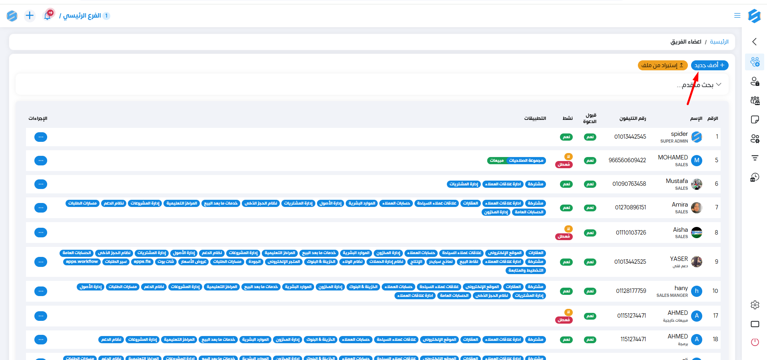Open the user lock permissions sidebar icon
The width and height of the screenshot is (767, 360).
(x=755, y=82)
